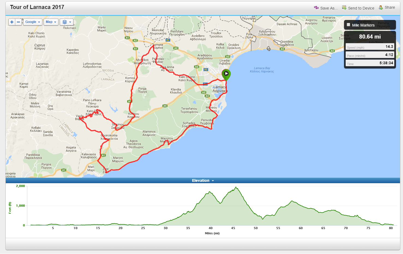The width and height of the screenshot is (403, 254).
Task: Click the Save As... link
Action: click(x=329, y=8)
